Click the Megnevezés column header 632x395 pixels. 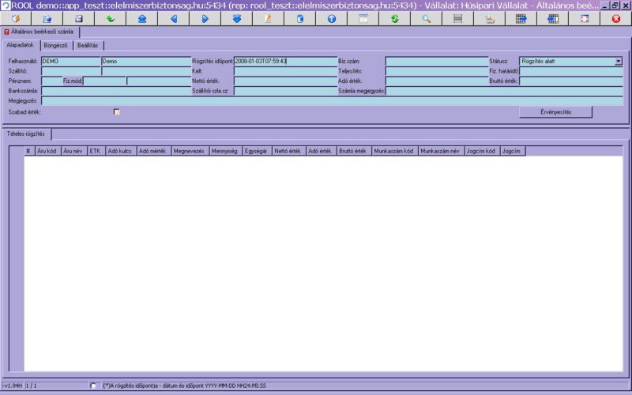coord(190,150)
